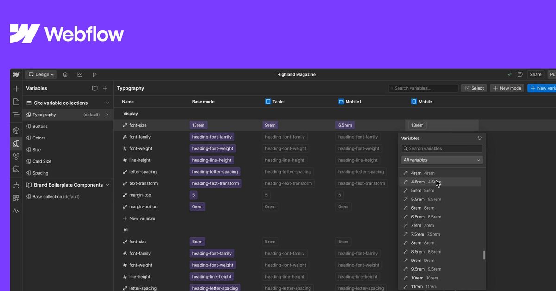
Task: Click display margin-bottom Base mode 0rem value
Action: click(197, 206)
